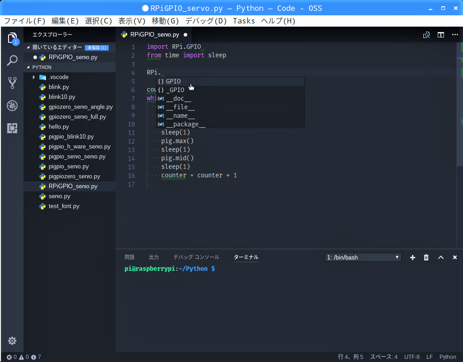This screenshot has height=362, width=463.
Task: Select GPIO from the autocomplete list
Action: click(x=173, y=81)
